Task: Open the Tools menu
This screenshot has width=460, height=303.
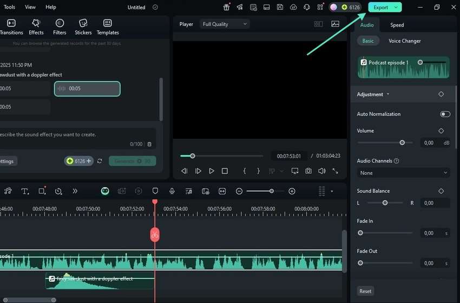Action: 9,7
